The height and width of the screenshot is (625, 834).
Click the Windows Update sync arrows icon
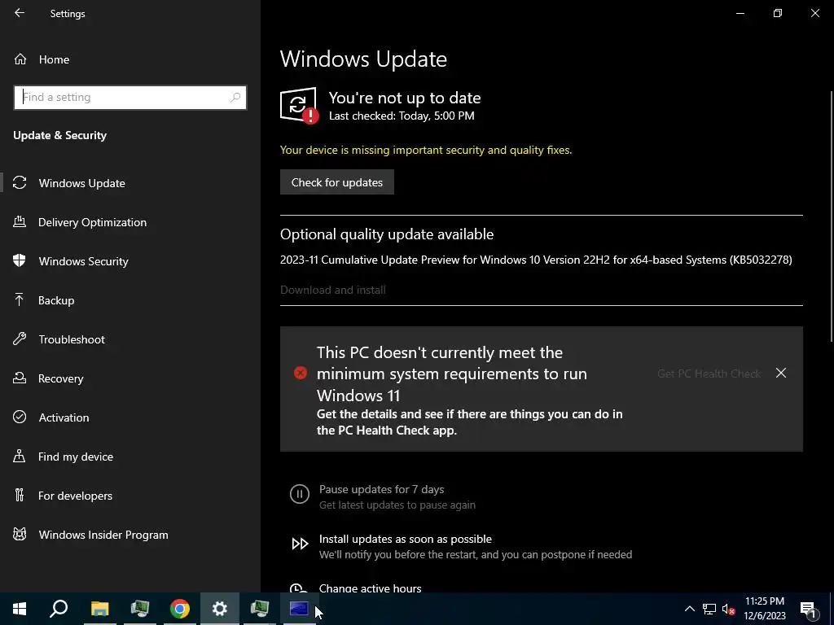pyautogui.click(x=20, y=183)
